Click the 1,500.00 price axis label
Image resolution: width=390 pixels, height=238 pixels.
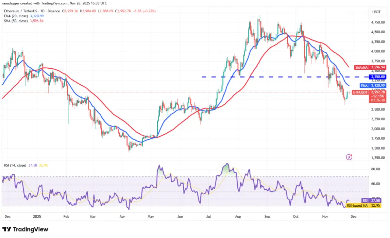click(378, 148)
